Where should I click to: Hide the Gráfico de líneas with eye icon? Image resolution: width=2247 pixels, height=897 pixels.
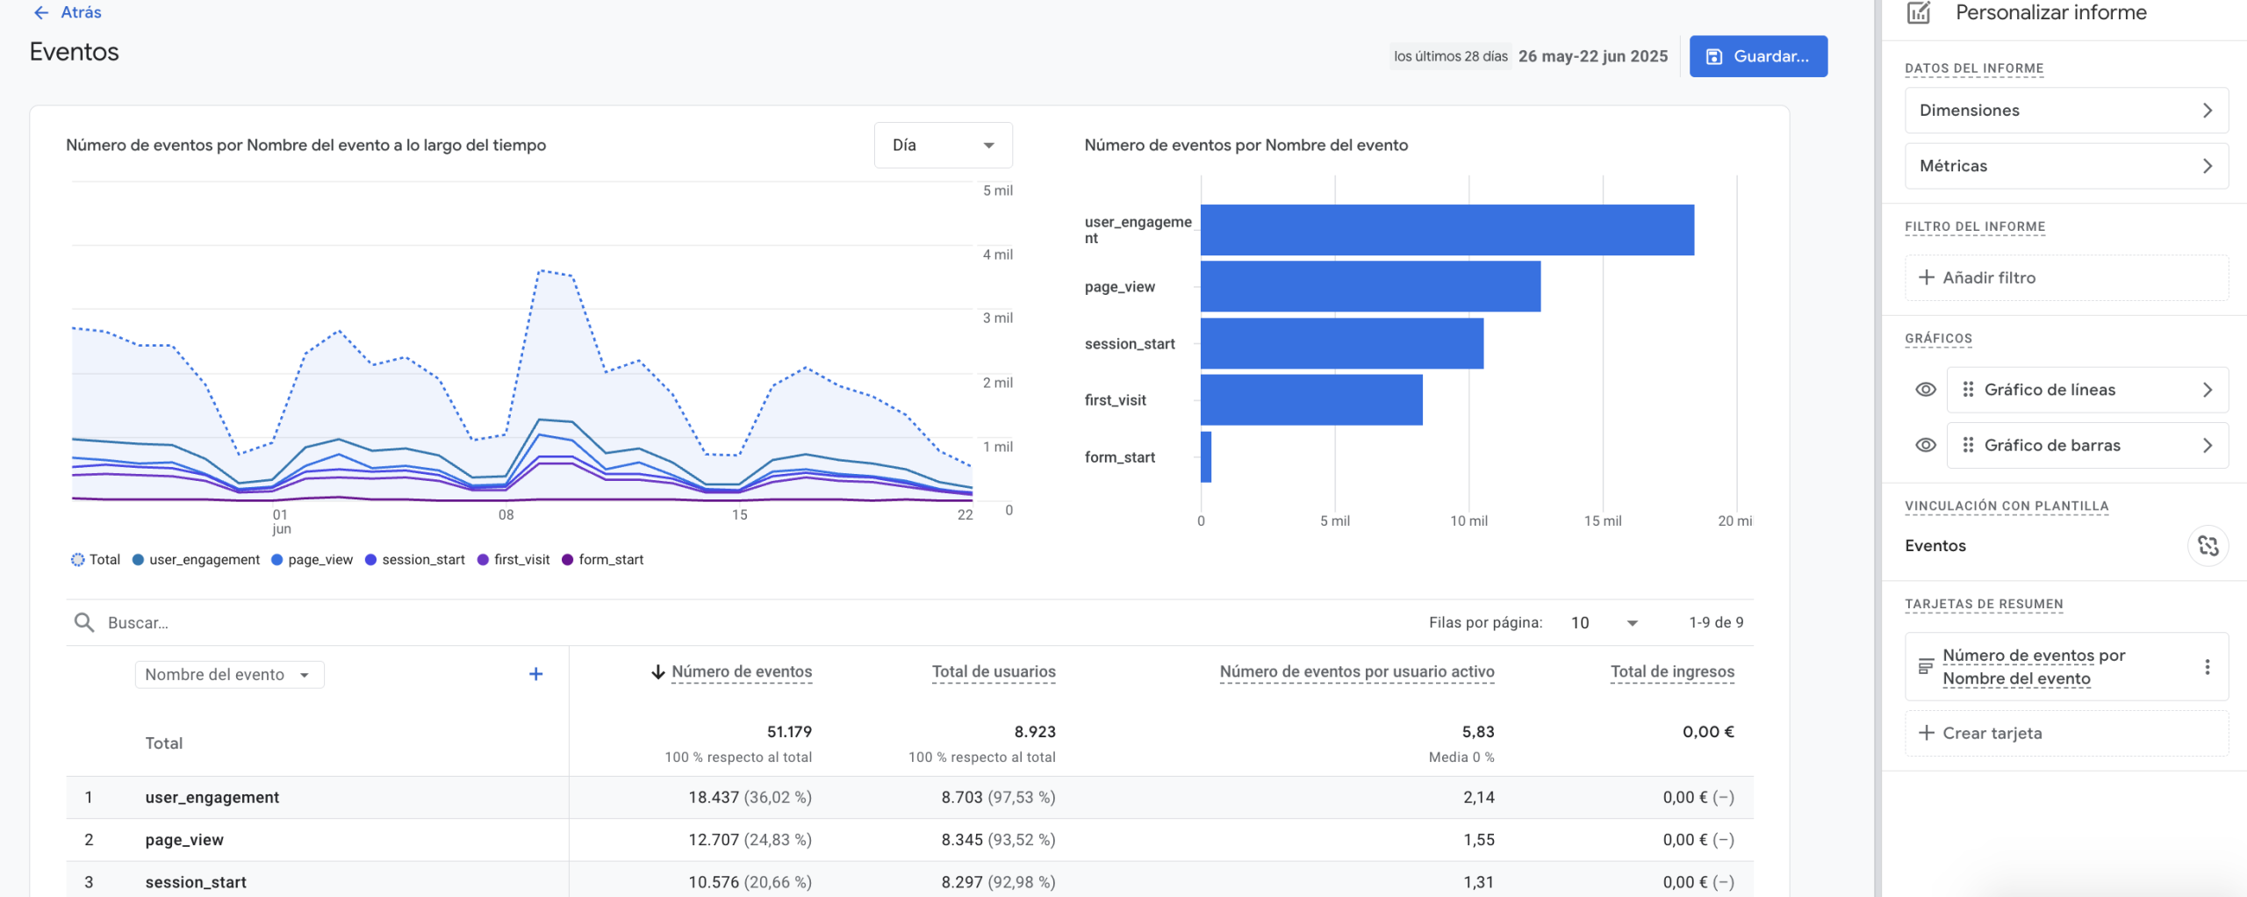coord(1925,390)
